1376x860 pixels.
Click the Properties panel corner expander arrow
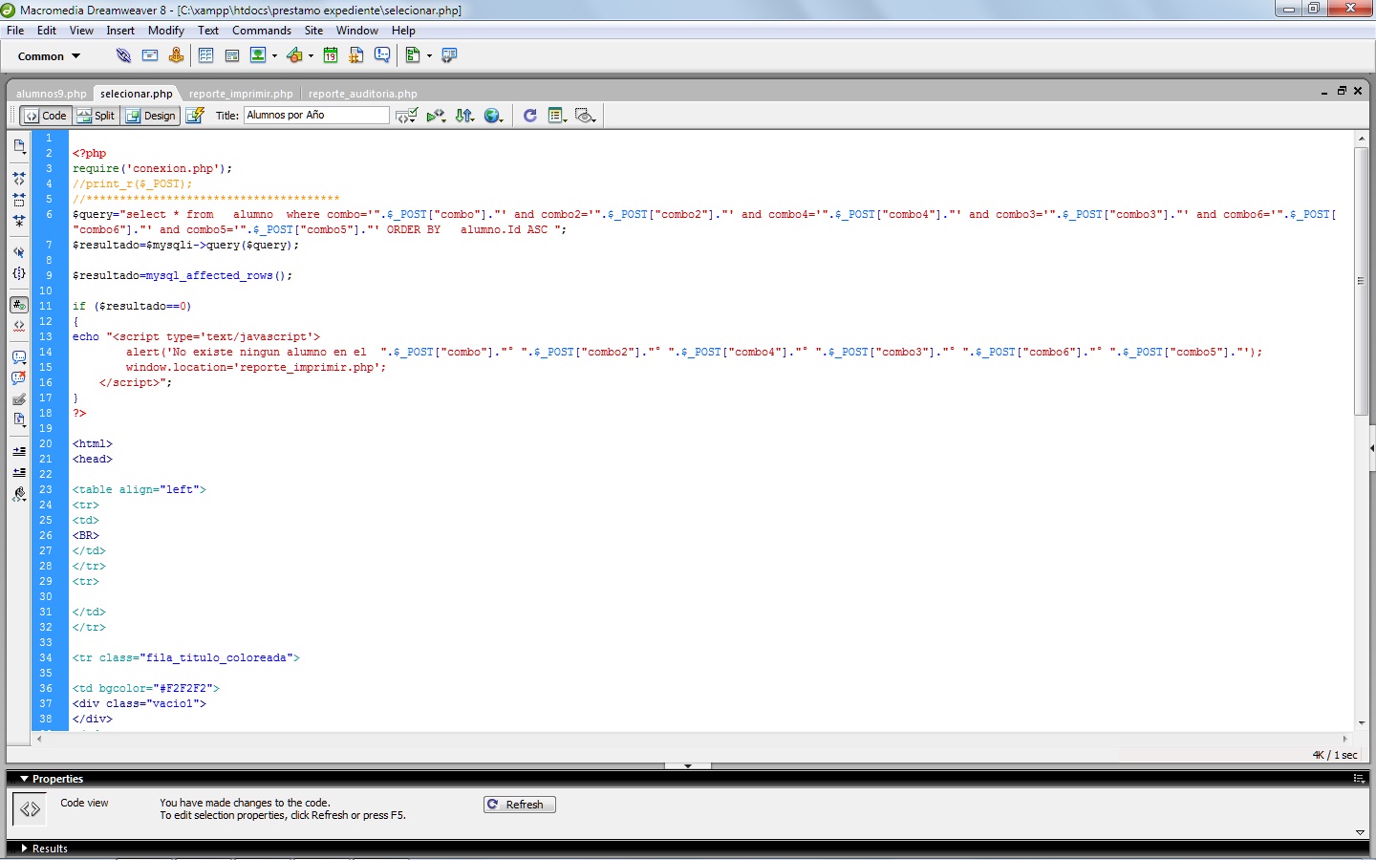point(1360,832)
